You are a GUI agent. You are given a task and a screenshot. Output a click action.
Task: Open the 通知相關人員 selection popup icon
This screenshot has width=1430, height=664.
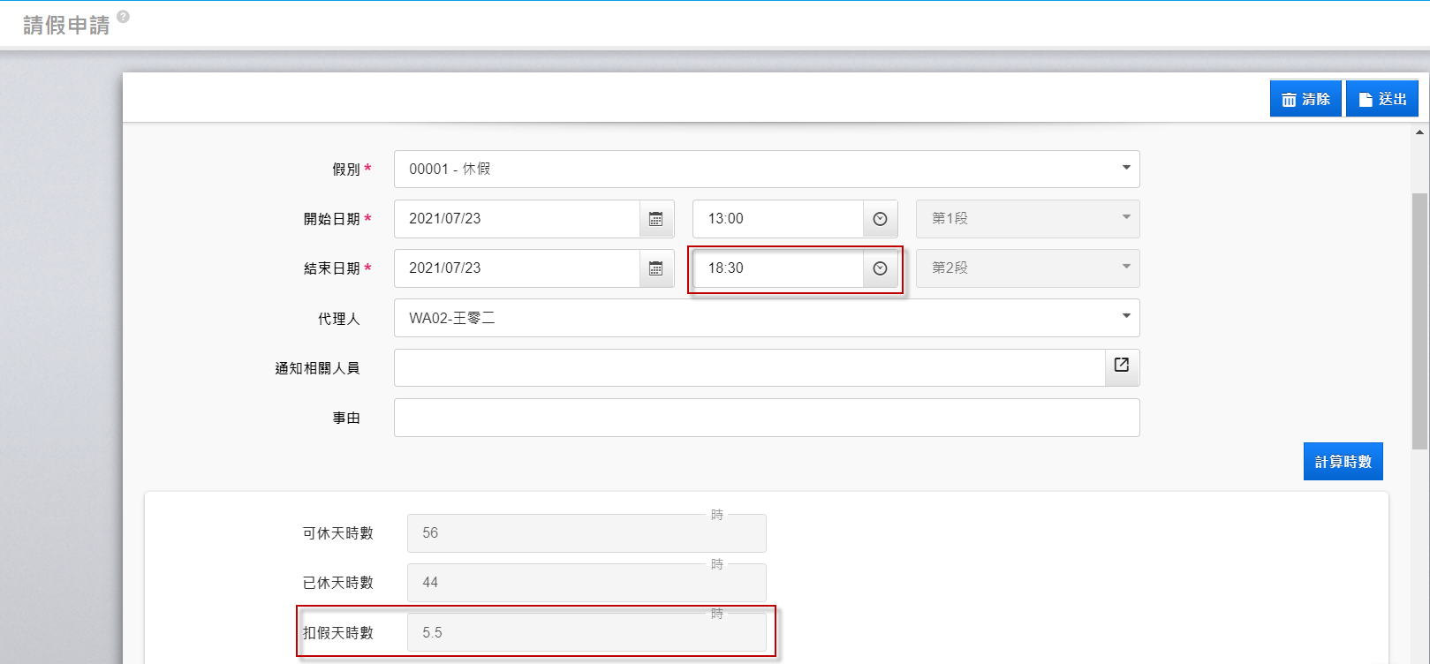[x=1121, y=366]
